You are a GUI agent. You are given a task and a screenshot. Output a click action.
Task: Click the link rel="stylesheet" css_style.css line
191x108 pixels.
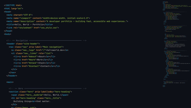(33, 28)
